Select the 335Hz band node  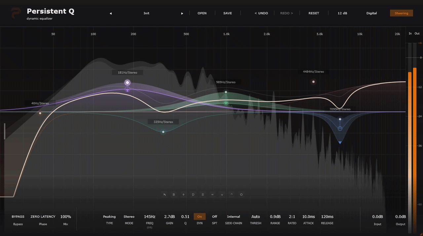163,132
